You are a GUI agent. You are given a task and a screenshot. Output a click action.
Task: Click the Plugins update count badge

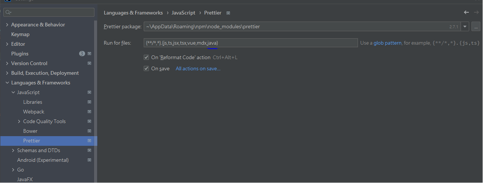click(82, 54)
